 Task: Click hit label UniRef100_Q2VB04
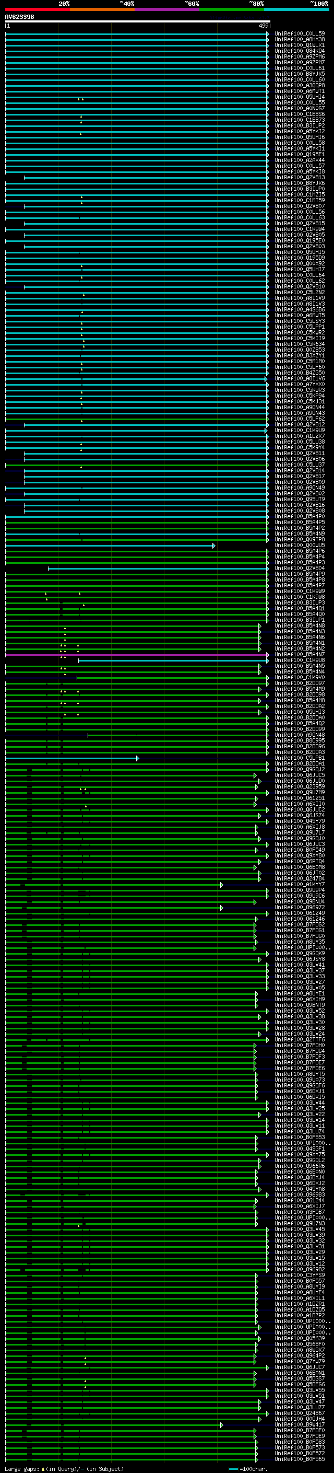point(300,569)
